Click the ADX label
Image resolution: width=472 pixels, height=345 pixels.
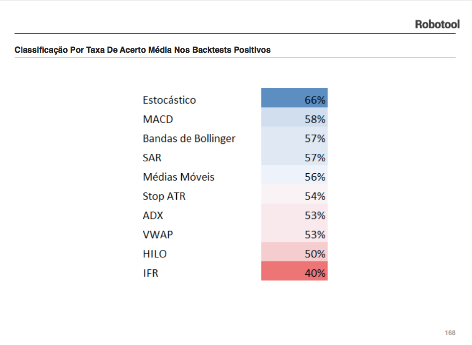tap(153, 216)
